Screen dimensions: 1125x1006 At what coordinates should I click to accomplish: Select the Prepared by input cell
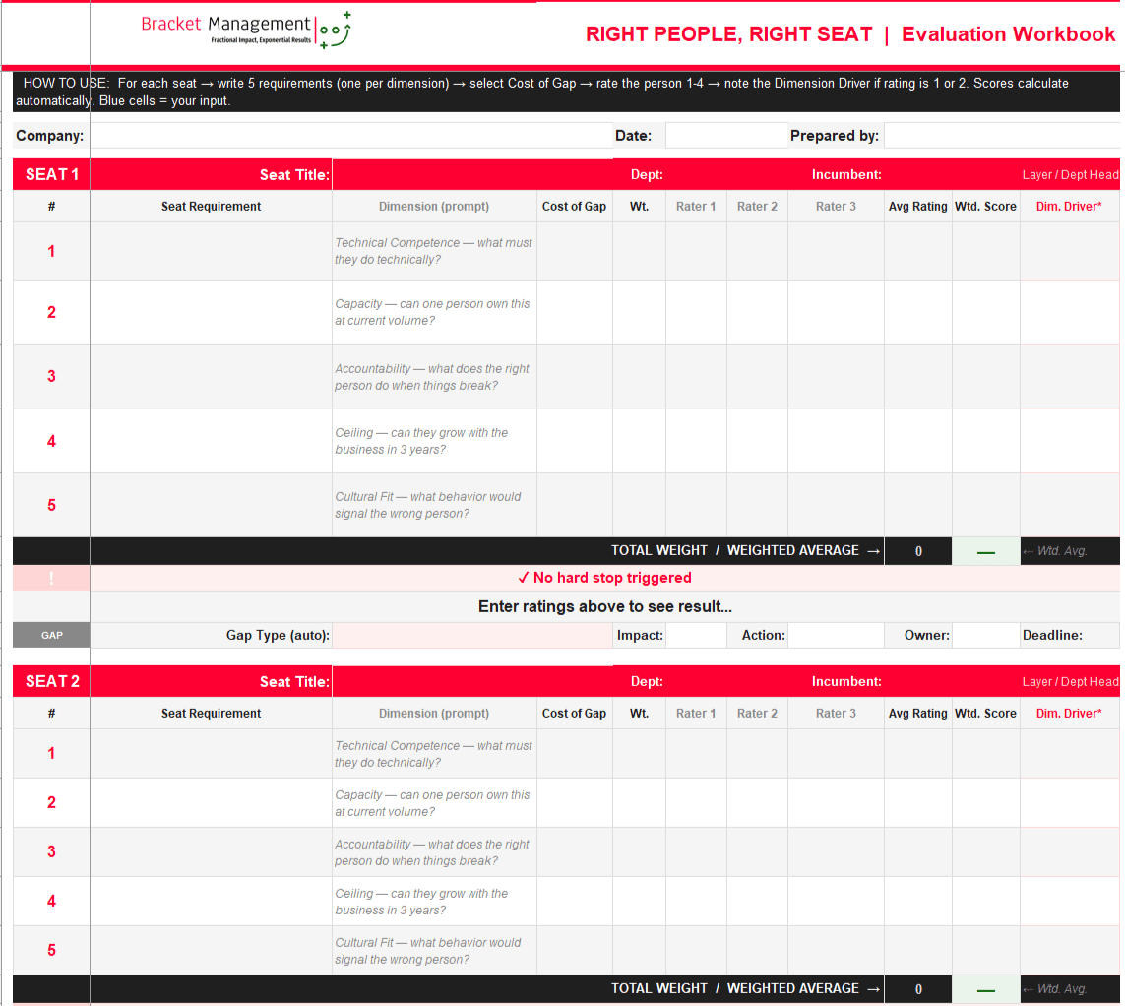coord(1002,136)
